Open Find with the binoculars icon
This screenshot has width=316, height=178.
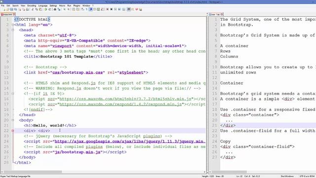pos(55,9)
